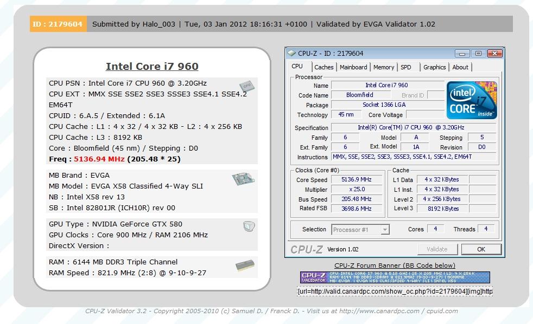This screenshot has height=324, width=533.
Task: Click the L1 Data value 4 x 32 KBytes
Action: [x=442, y=179]
